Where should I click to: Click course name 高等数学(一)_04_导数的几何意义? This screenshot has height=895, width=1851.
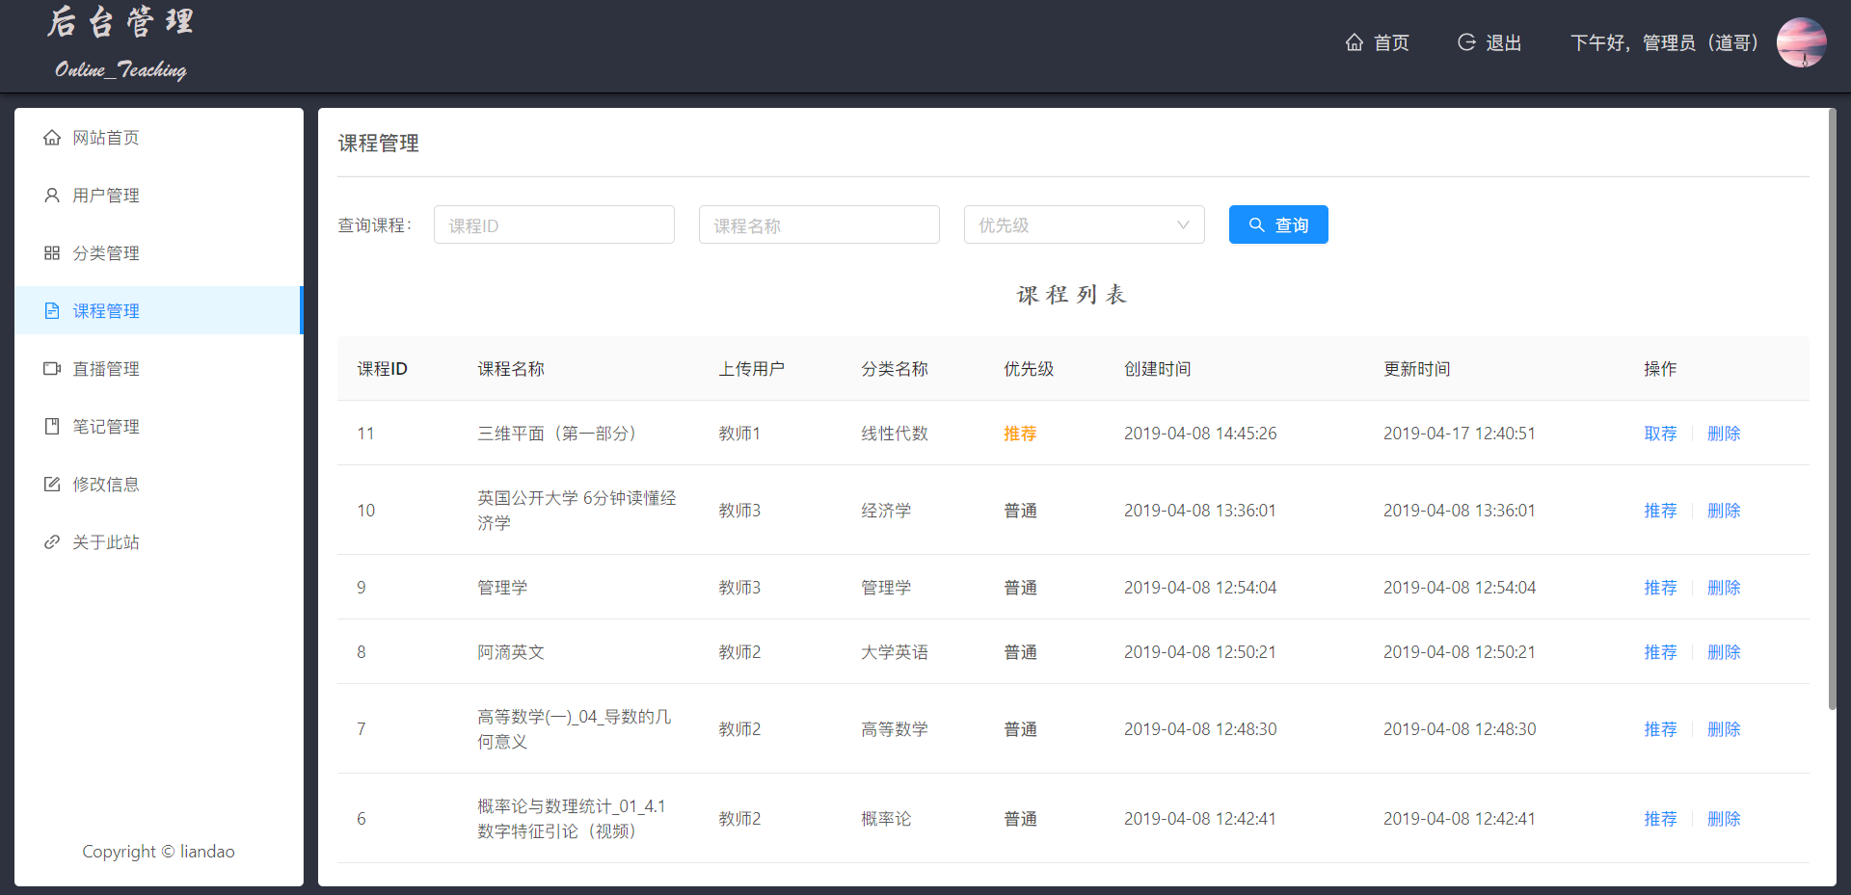(x=575, y=729)
